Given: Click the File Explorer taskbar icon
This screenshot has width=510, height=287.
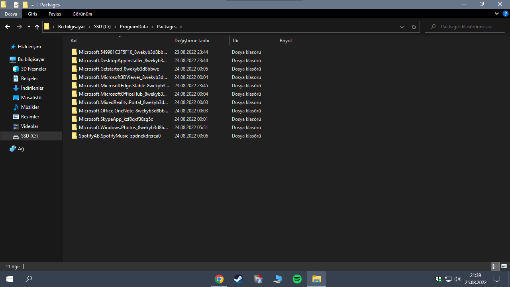Looking at the screenshot, I should click(317, 279).
